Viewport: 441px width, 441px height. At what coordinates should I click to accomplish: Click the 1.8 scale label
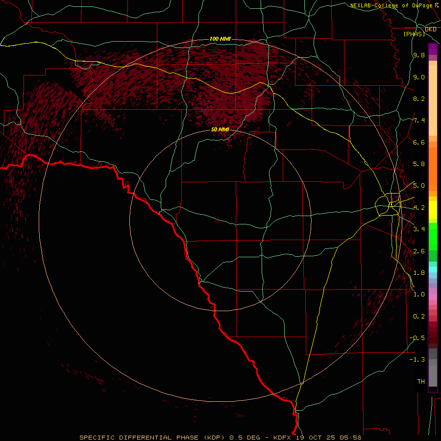coord(419,273)
